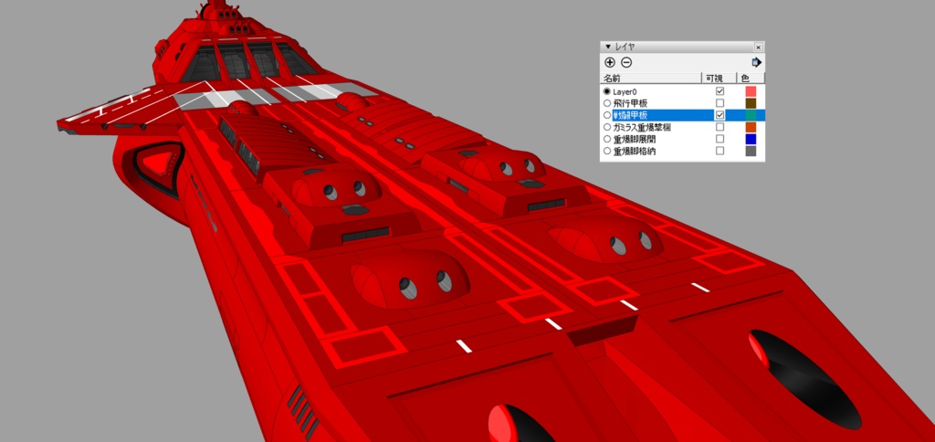The image size is (935, 442).
Task: Delete the layer using the minus icon
Action: coord(626,62)
